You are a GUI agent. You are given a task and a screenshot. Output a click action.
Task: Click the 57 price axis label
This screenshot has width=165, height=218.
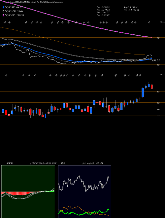point(158,116)
